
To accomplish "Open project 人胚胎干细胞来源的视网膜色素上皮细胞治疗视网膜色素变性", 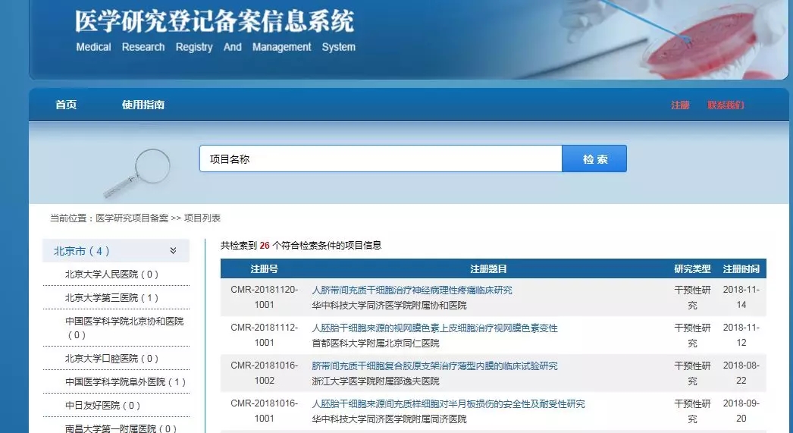I will click(434, 328).
